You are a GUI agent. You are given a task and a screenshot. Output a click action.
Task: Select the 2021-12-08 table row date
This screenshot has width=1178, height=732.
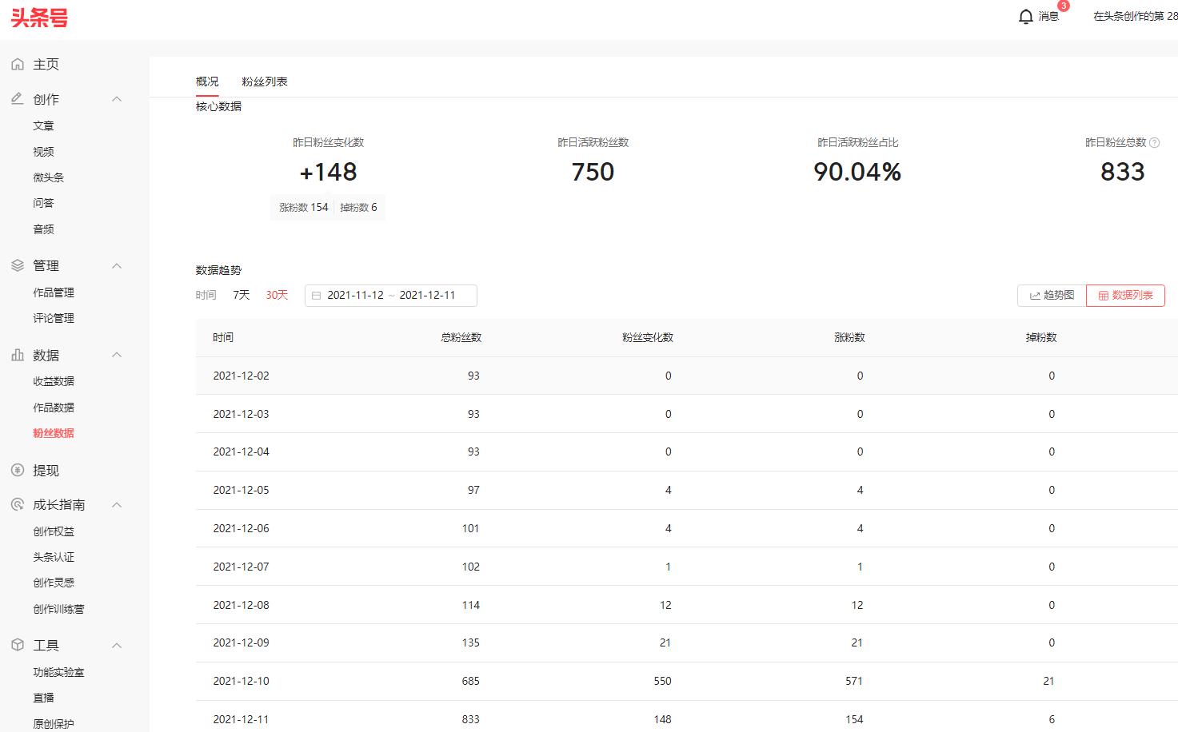241,605
